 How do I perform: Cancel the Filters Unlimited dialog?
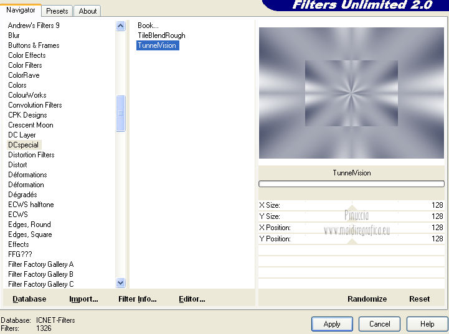tap(379, 324)
